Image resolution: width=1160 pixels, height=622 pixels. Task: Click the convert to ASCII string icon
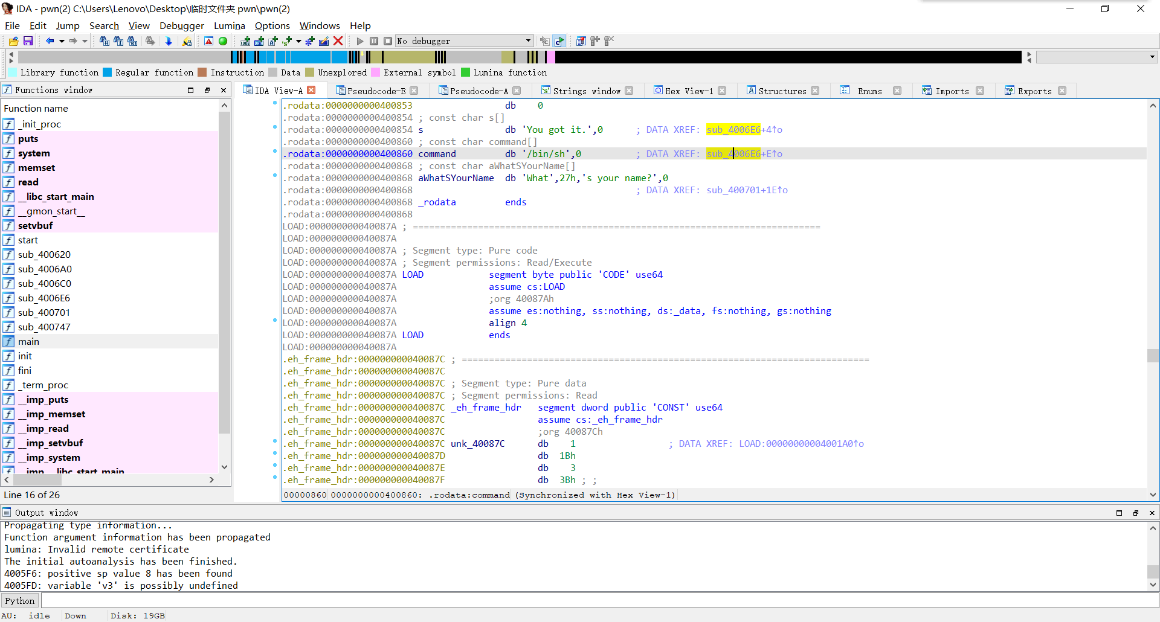point(273,41)
